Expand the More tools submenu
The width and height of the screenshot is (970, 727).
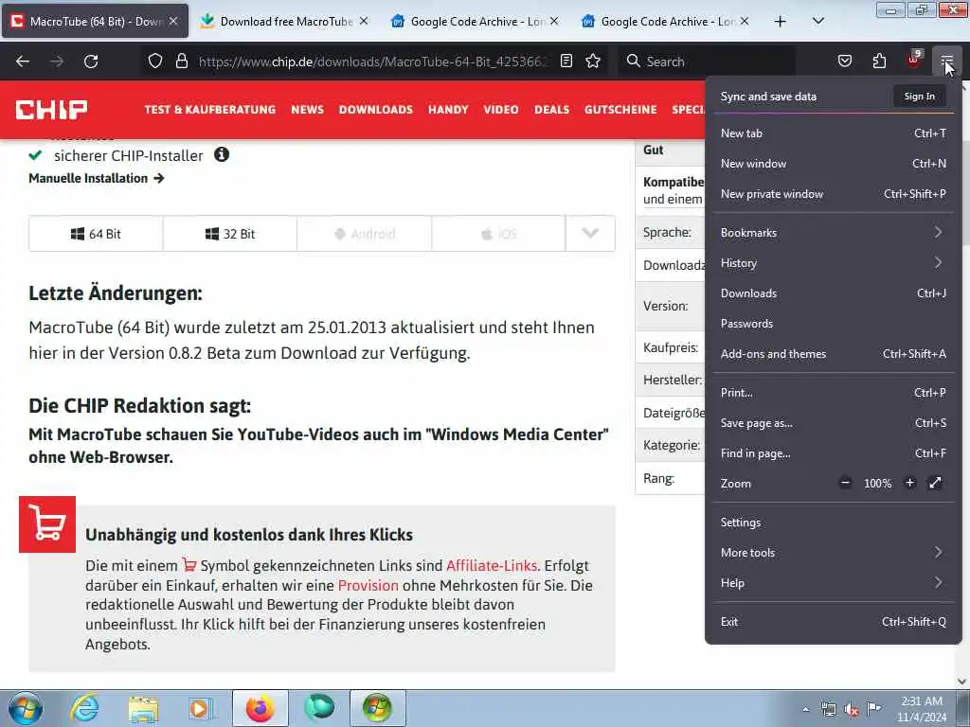coord(834,553)
